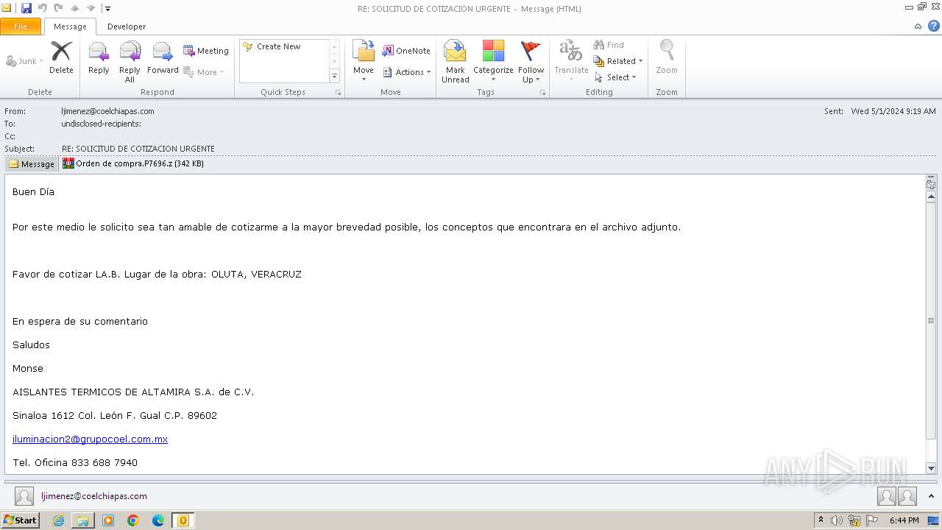
Task: Create a Meeting reply
Action: (x=206, y=51)
